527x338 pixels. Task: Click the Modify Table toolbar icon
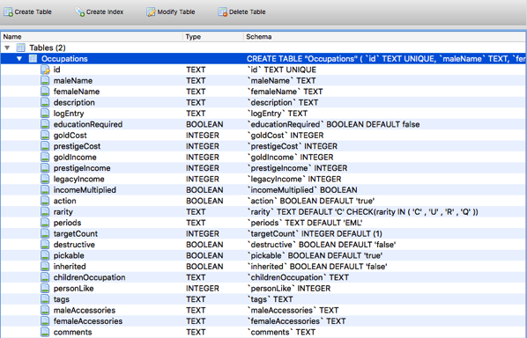click(x=152, y=11)
